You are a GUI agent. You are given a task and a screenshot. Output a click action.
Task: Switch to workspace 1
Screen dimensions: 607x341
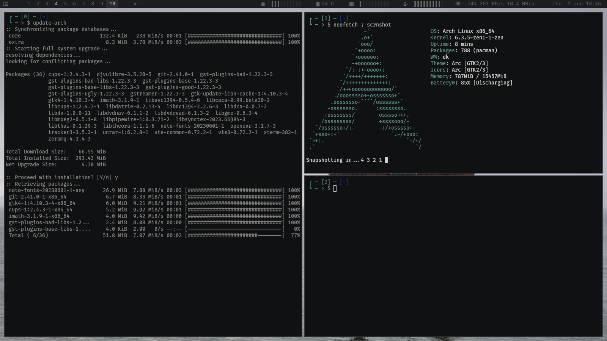click(x=29, y=4)
